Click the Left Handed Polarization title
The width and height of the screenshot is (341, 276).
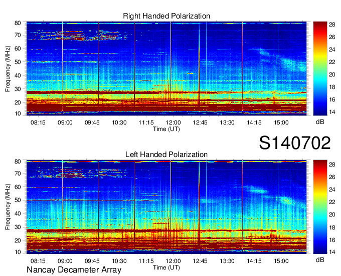click(x=166, y=154)
